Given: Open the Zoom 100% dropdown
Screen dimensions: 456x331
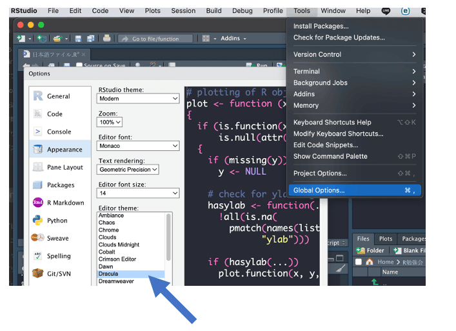Looking at the screenshot, I should pyautogui.click(x=110, y=122).
